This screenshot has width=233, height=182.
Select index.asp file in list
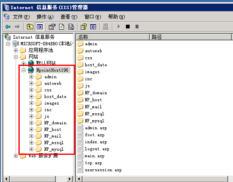(x=96, y=142)
